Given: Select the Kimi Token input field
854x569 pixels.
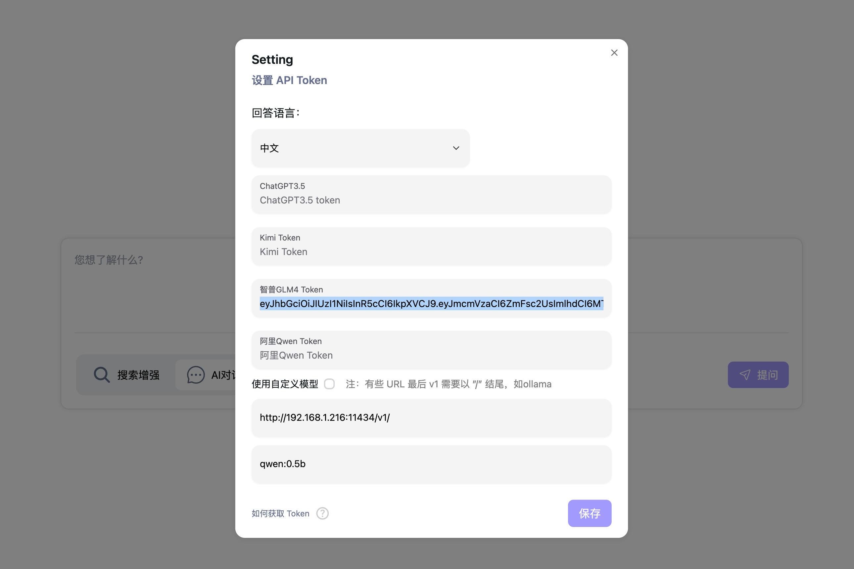Looking at the screenshot, I should pos(431,251).
